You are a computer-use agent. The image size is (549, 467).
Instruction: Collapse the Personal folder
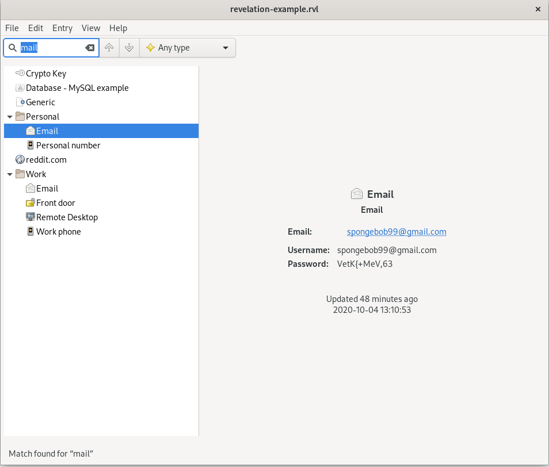10,117
